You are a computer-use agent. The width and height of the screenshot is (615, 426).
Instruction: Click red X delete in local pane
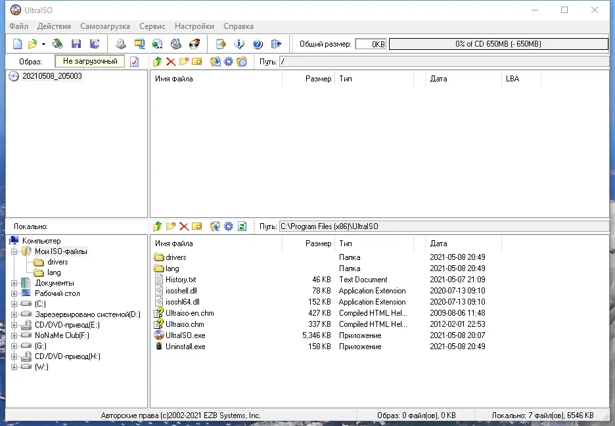click(x=184, y=226)
